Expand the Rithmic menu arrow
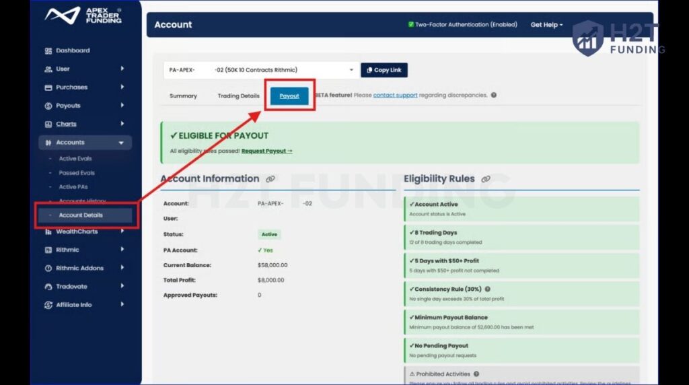This screenshot has height=385, width=689. click(122, 250)
